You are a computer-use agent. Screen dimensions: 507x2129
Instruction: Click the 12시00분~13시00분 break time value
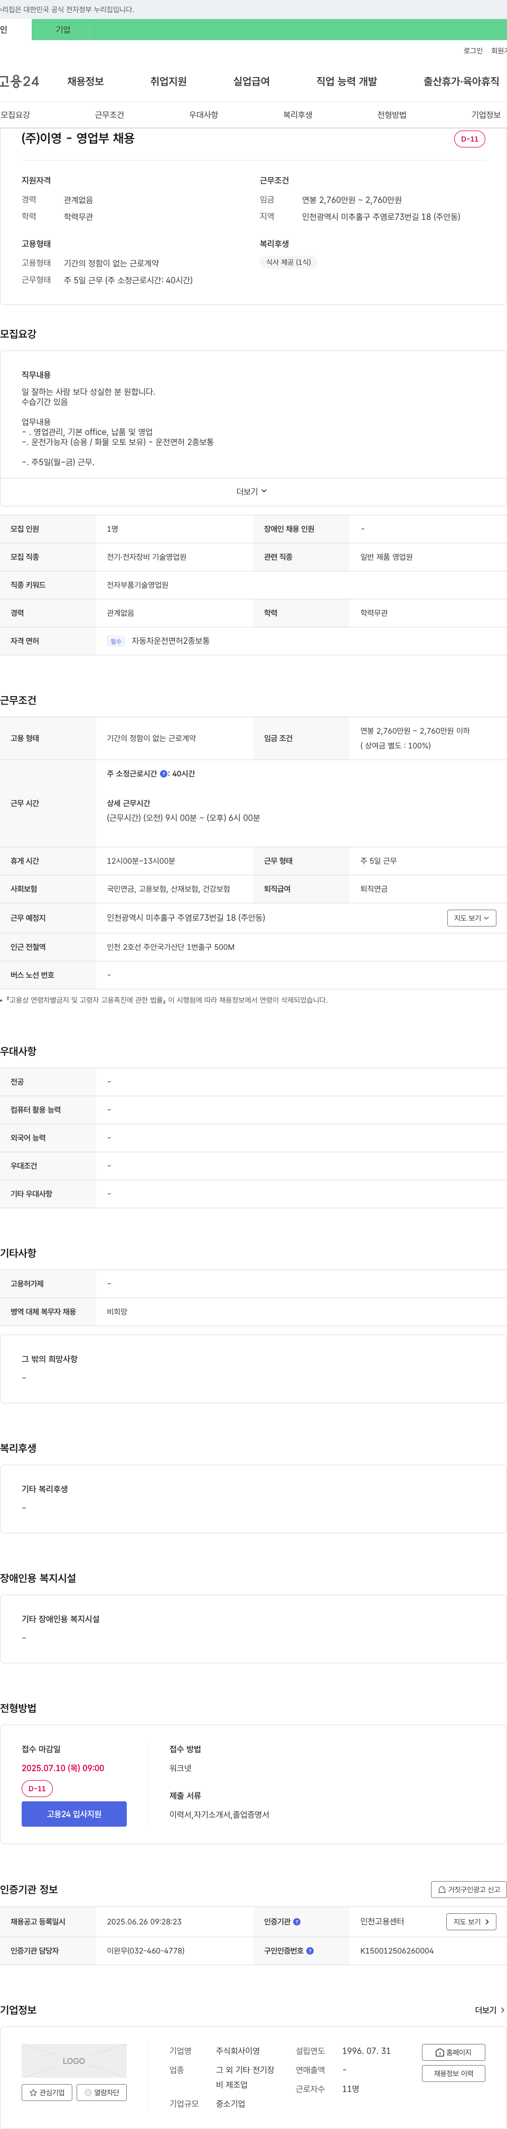tap(140, 861)
